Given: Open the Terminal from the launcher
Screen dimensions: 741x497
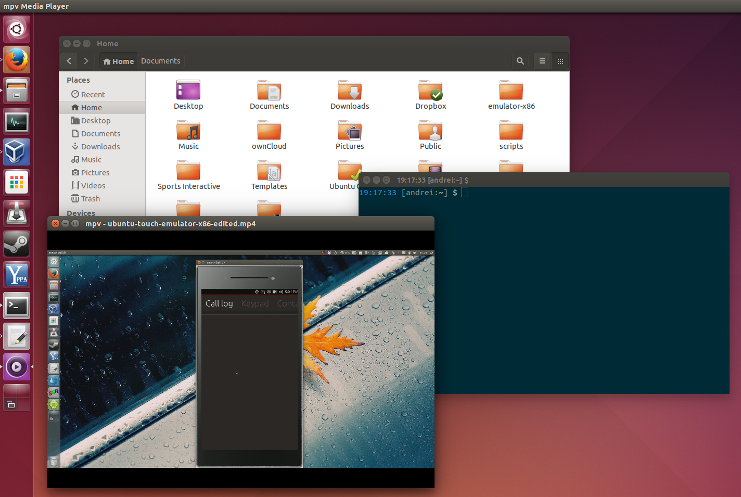Looking at the screenshot, I should point(17,305).
